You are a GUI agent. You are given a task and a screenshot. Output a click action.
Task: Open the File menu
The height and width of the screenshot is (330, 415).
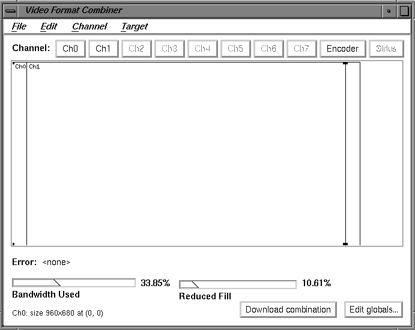pyautogui.click(x=19, y=26)
